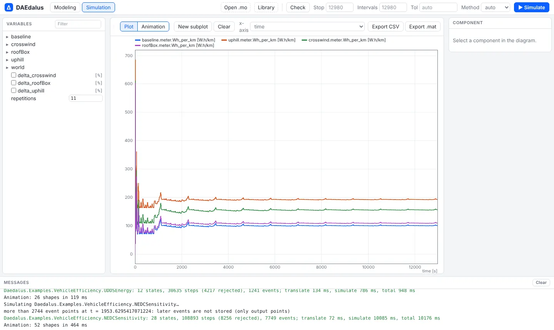
Task: Run the model with Simulate button
Action: [532, 7]
